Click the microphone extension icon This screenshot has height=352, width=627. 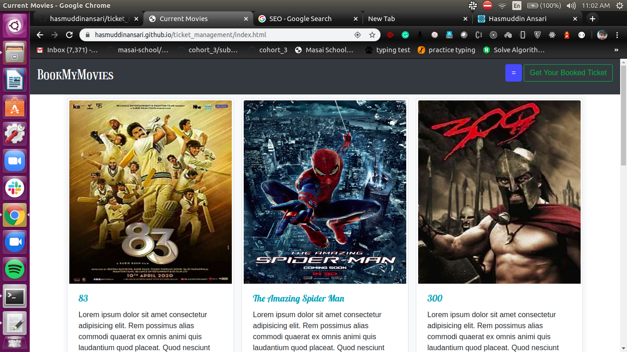pos(420,35)
